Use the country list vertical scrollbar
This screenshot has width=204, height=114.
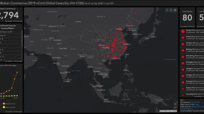click(22, 39)
